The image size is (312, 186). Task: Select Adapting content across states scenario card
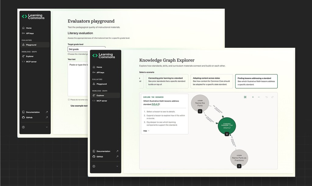[212, 81]
